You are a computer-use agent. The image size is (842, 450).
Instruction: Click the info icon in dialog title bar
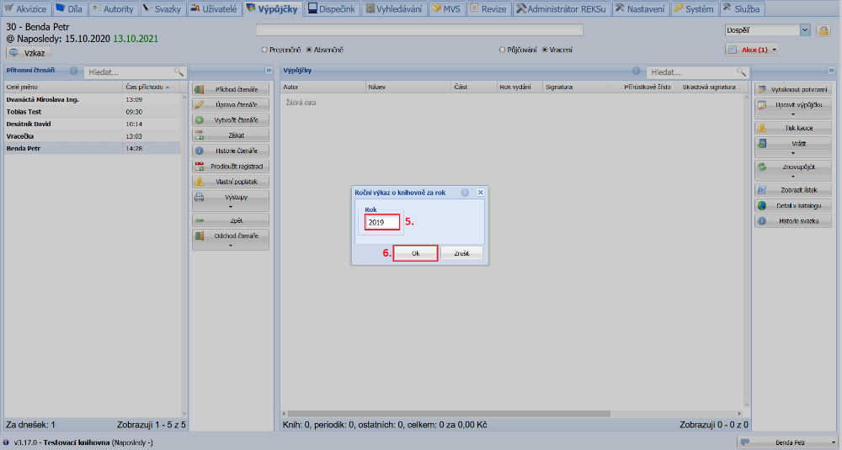pyautogui.click(x=465, y=193)
